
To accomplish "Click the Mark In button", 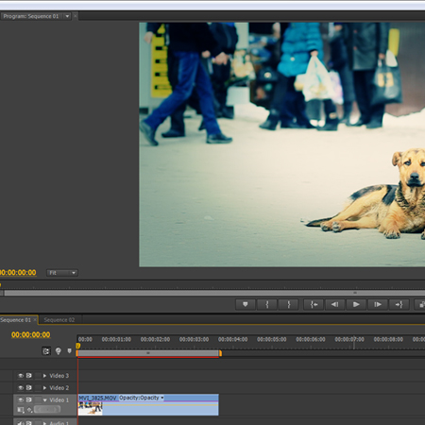I will (x=267, y=304).
